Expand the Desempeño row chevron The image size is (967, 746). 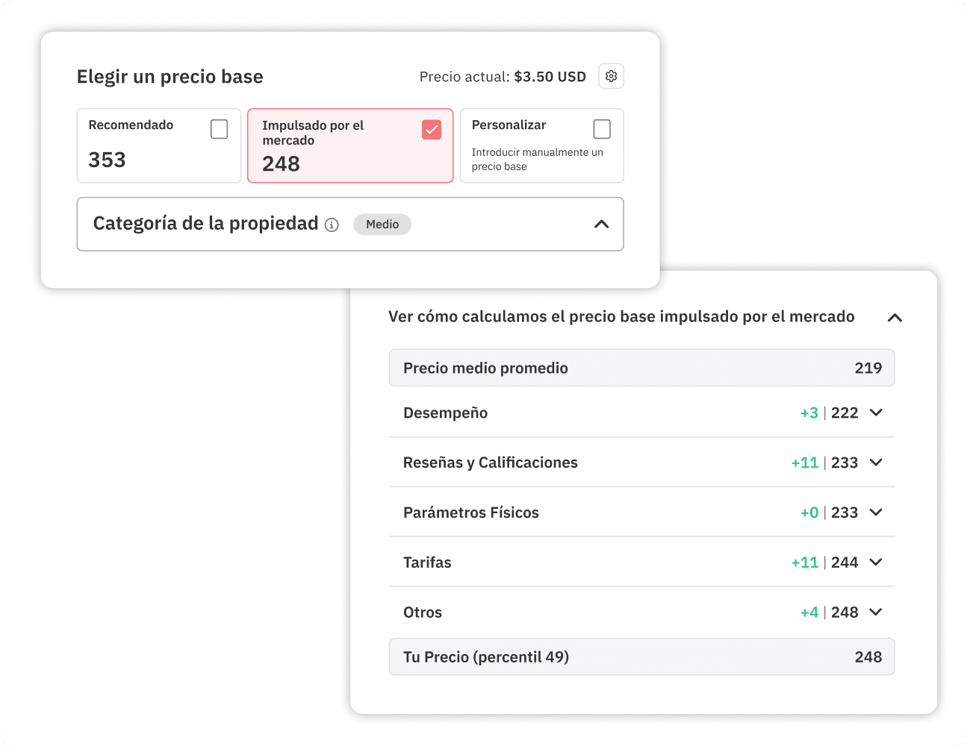tap(876, 413)
